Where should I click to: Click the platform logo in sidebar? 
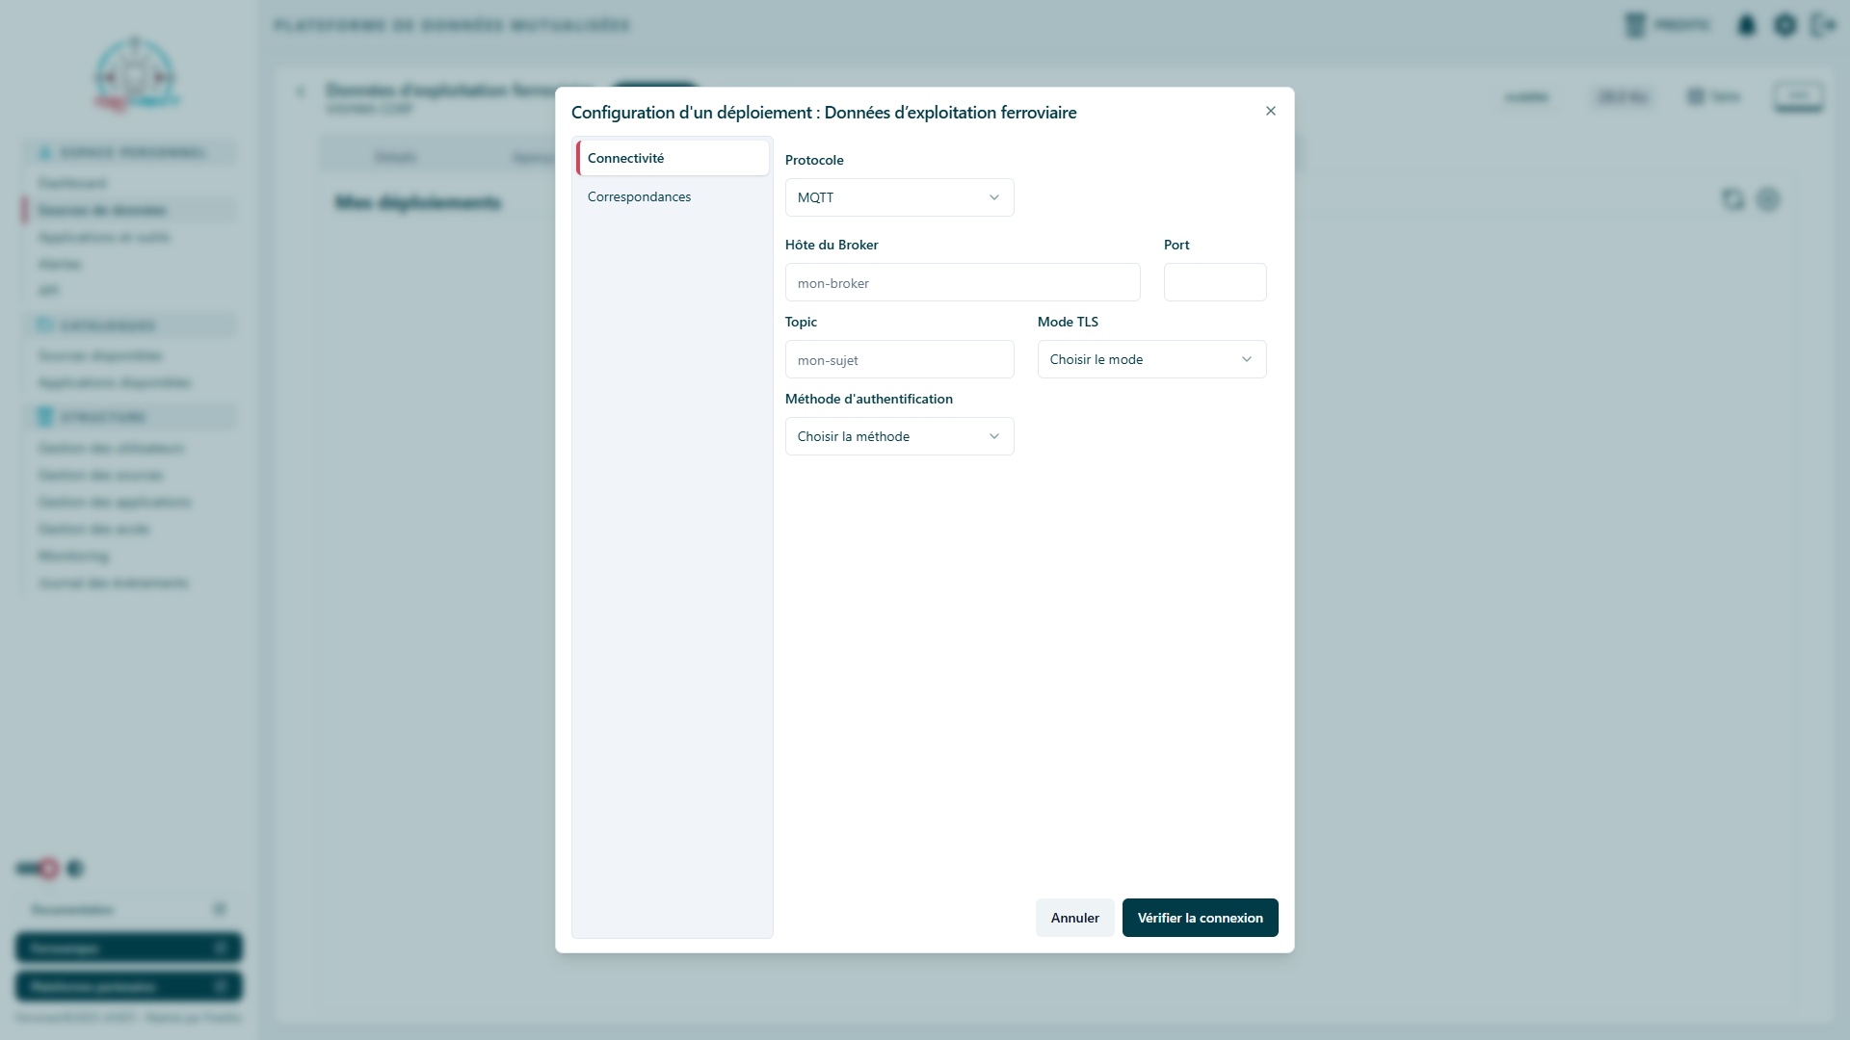point(135,74)
